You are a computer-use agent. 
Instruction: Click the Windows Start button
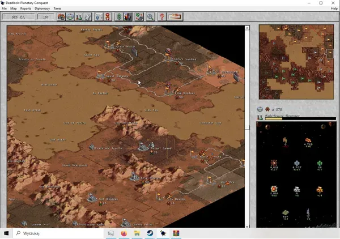(x=6, y=233)
